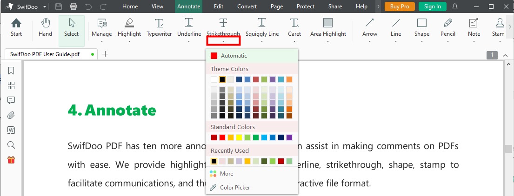Open the attachments paperclip panel
This screenshot has width=514, height=196.
point(11,115)
